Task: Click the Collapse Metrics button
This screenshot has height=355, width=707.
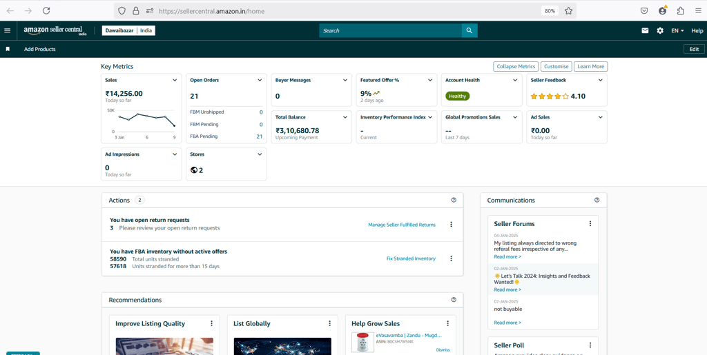Action: (x=516, y=67)
